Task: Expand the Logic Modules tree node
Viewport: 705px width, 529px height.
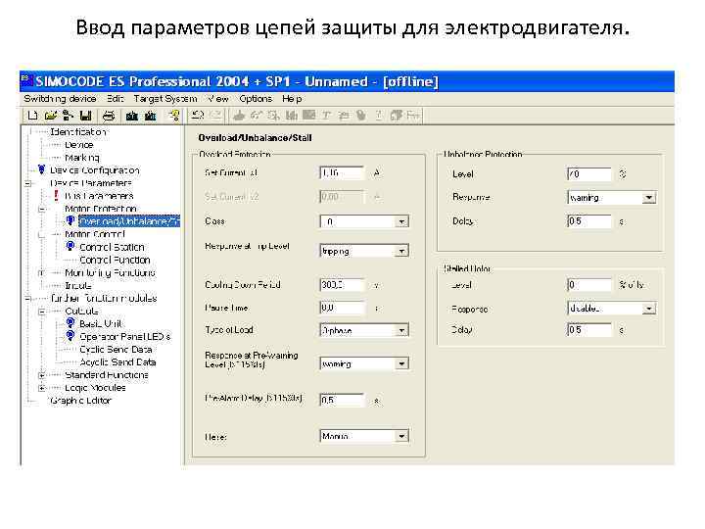Action: (x=42, y=388)
